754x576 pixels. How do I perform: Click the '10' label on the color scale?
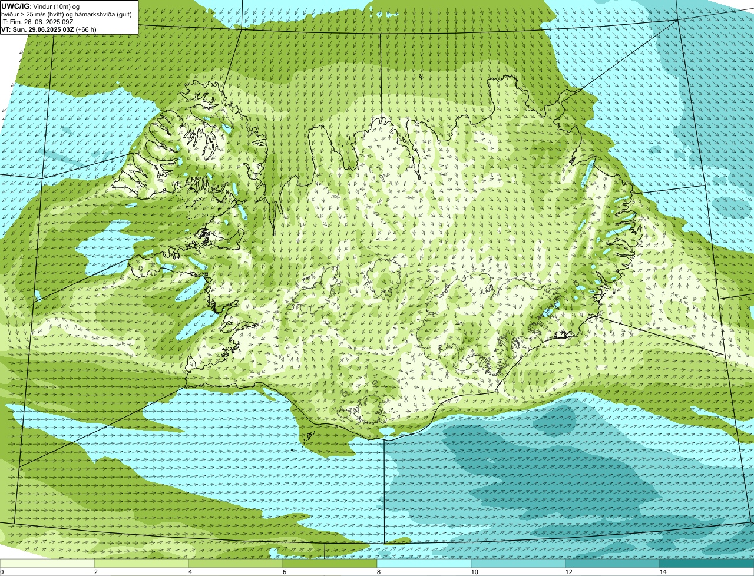(474, 572)
